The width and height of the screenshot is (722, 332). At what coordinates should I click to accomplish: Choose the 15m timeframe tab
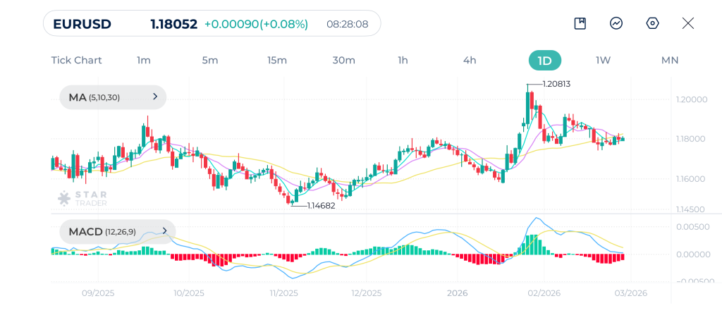[277, 60]
